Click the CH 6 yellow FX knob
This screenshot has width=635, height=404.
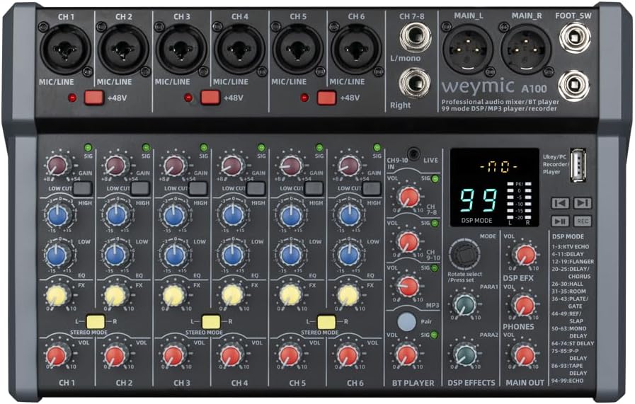348,295
